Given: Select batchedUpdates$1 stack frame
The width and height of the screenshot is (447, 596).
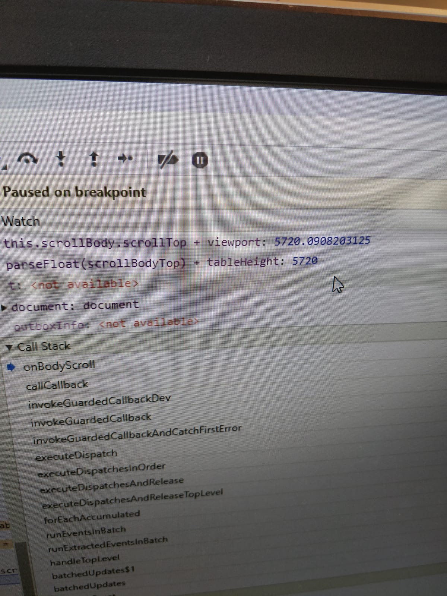Looking at the screenshot, I should click(93, 573).
